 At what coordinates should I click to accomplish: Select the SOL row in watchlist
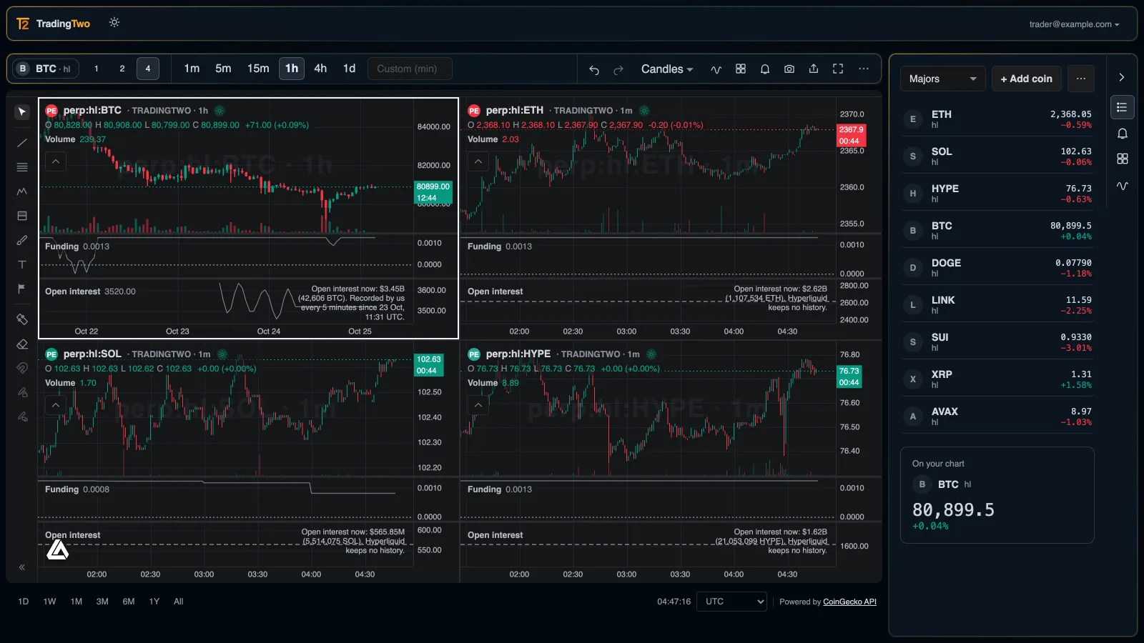[x=997, y=156]
